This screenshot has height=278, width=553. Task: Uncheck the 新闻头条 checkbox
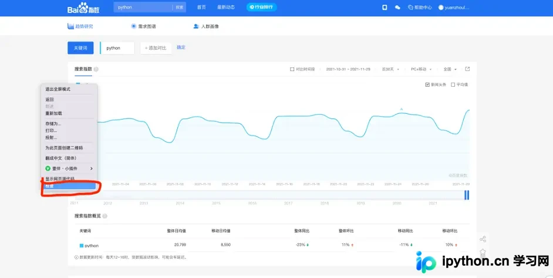pyautogui.click(x=427, y=84)
